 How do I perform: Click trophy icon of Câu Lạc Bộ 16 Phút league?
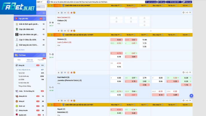[x=63, y=35]
